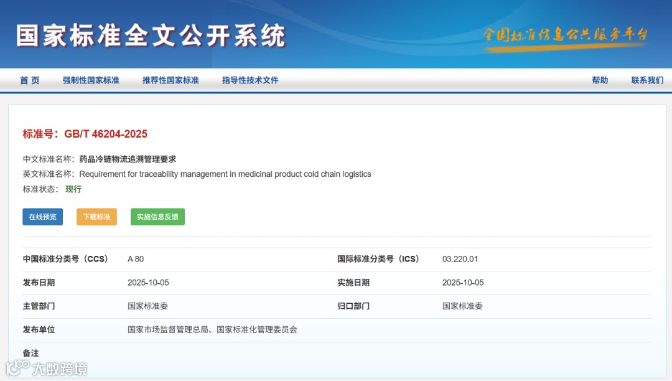This screenshot has width=672, height=381.
Task: Open 指导性技术文件 menu item
Action: coord(250,80)
